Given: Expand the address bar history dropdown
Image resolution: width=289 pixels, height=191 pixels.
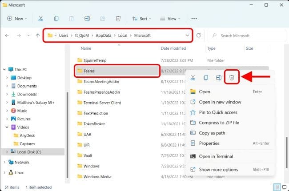Looking at the screenshot, I should click(x=188, y=35).
